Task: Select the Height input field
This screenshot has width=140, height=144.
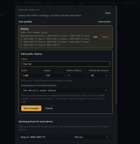Action: [54, 75]
